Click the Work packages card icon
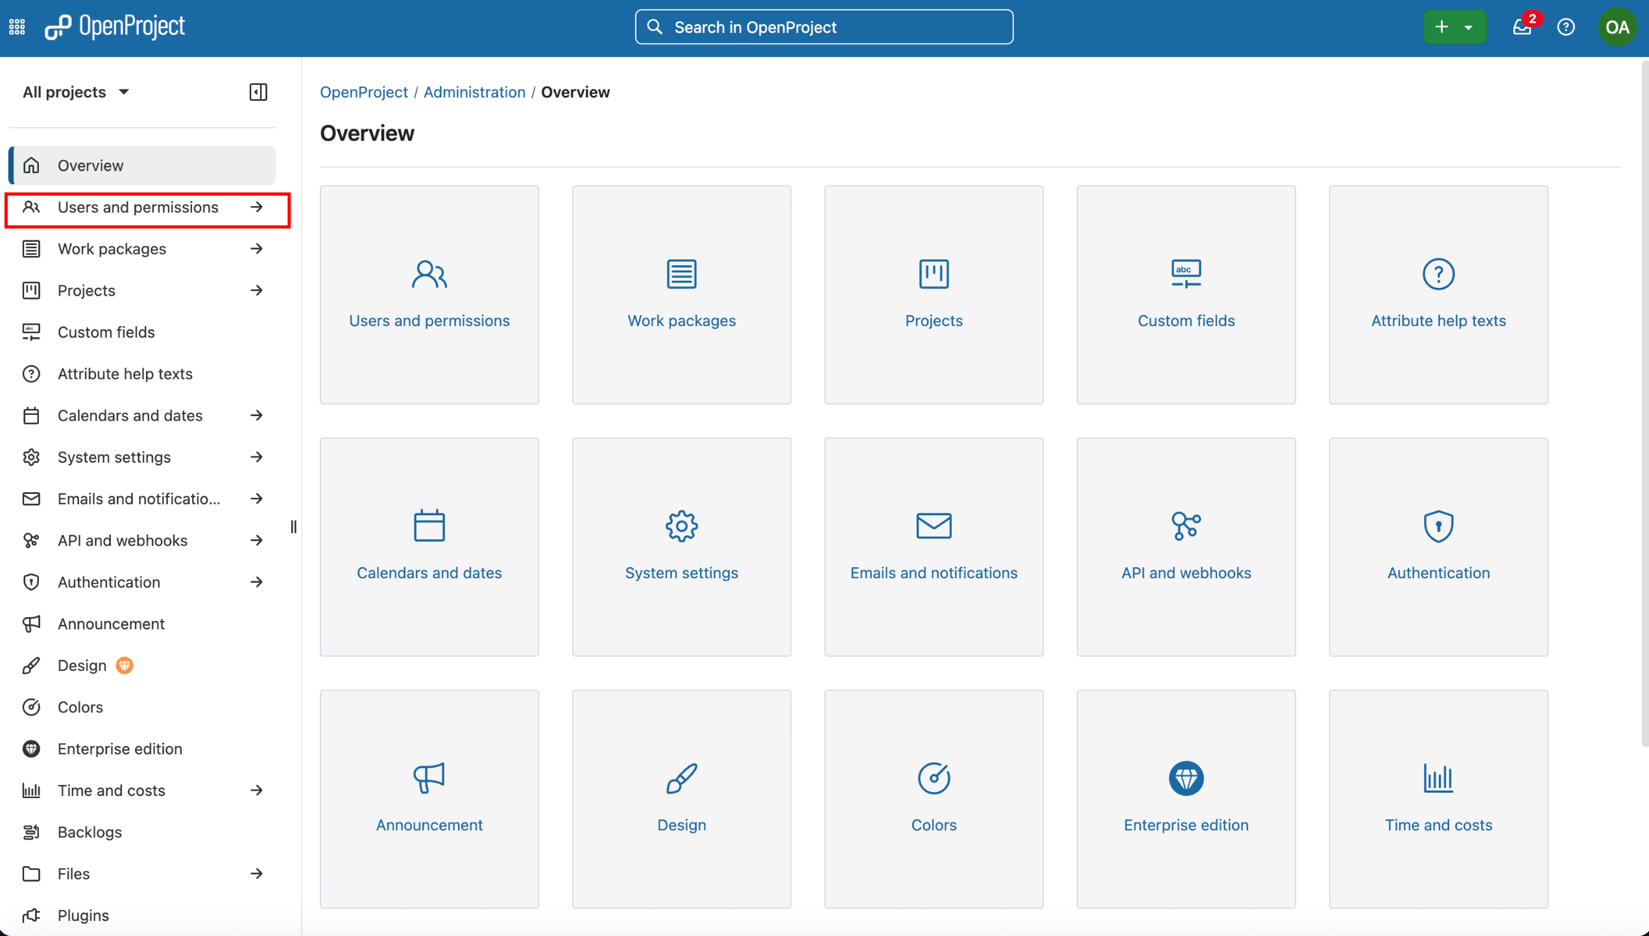 coord(682,274)
